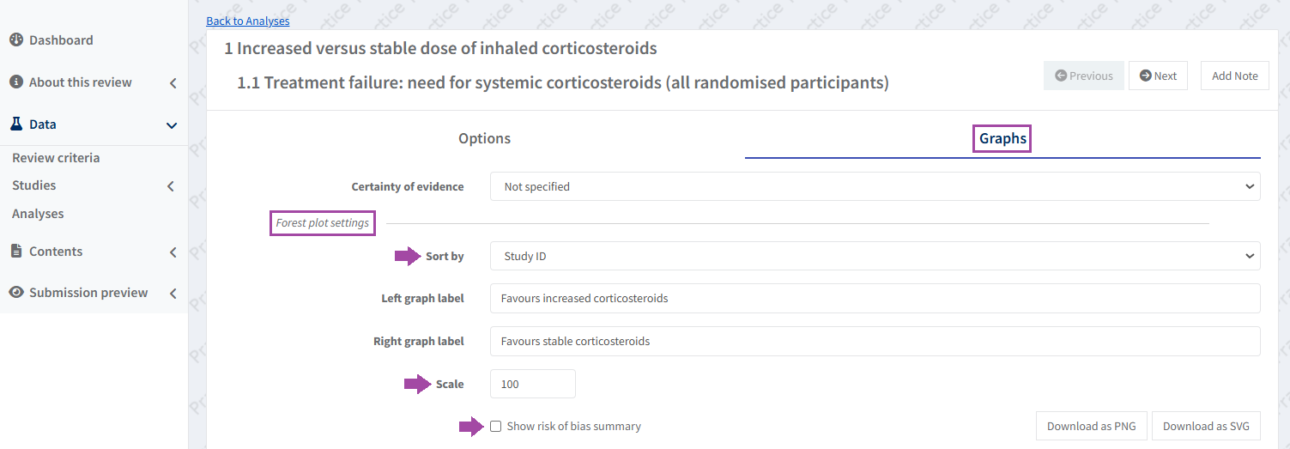This screenshot has width=1290, height=449.
Task: Click the Previous arrow icon
Action: click(1061, 76)
